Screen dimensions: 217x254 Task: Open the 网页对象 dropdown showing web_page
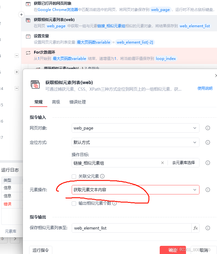pyautogui.click(x=136, y=128)
